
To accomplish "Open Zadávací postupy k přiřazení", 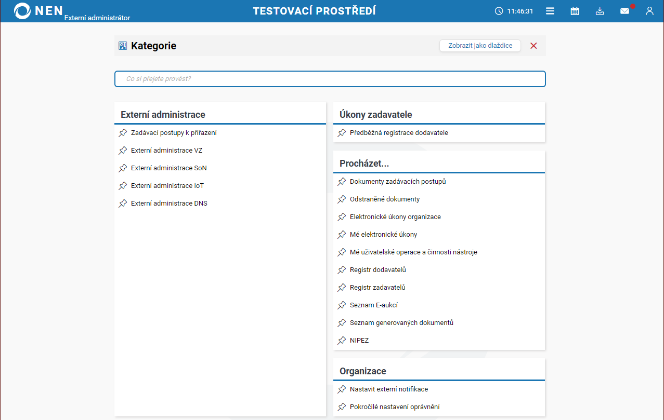I will [x=174, y=133].
